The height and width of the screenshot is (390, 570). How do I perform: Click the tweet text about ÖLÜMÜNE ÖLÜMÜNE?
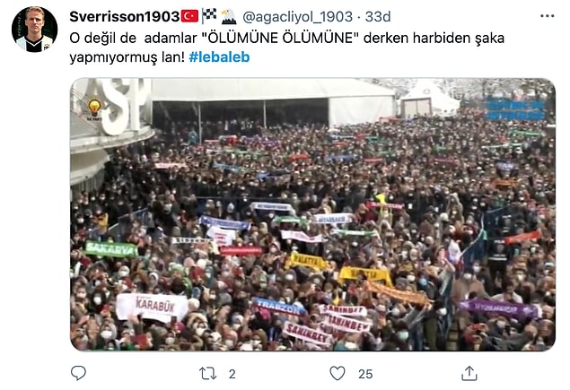[x=287, y=48]
